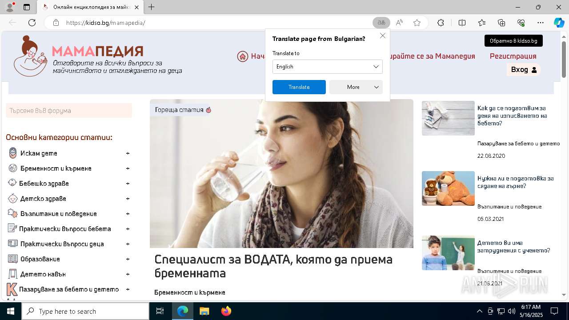Open article Детето Ви има затруднения с ученето
This screenshot has height=320, width=569.
pyautogui.click(x=514, y=247)
